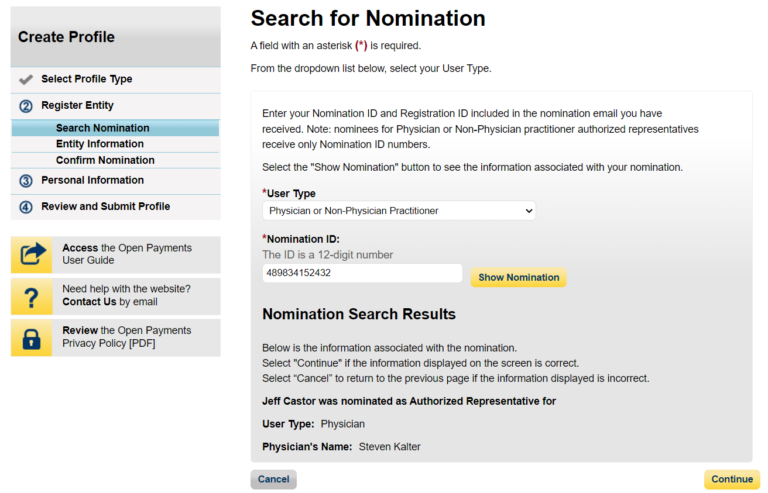This screenshot has width=768, height=493.
Task: Open the User Type dropdown
Action: point(399,211)
